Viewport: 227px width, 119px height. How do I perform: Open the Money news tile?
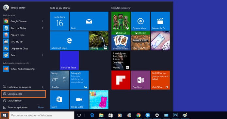click(121, 60)
